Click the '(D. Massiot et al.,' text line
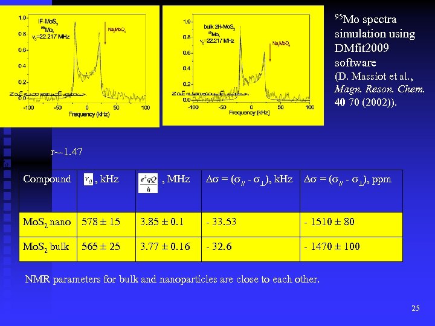The image size is (435, 326). coord(374,77)
